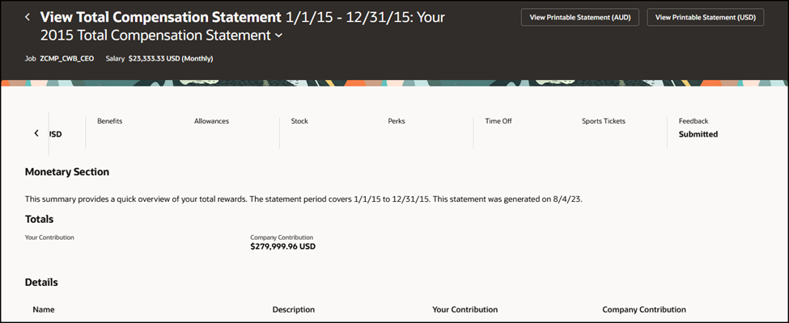Click Your Contribution column header in Details

pyautogui.click(x=465, y=309)
